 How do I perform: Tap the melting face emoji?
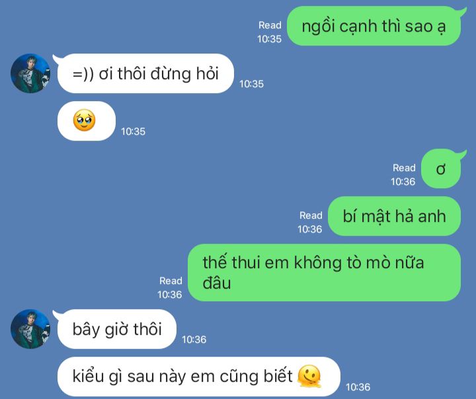(309, 377)
